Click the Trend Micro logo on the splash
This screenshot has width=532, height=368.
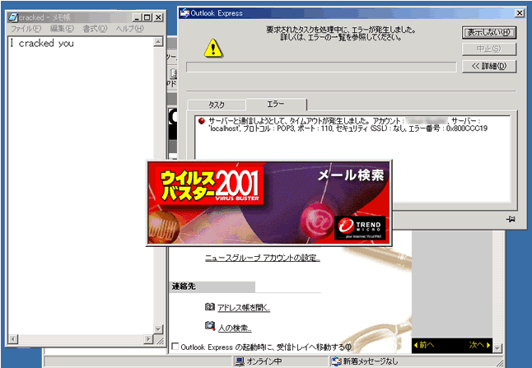360,227
